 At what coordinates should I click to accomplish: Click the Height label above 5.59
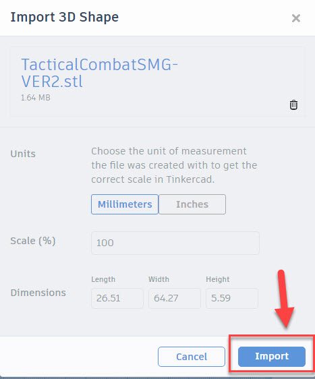218,279
